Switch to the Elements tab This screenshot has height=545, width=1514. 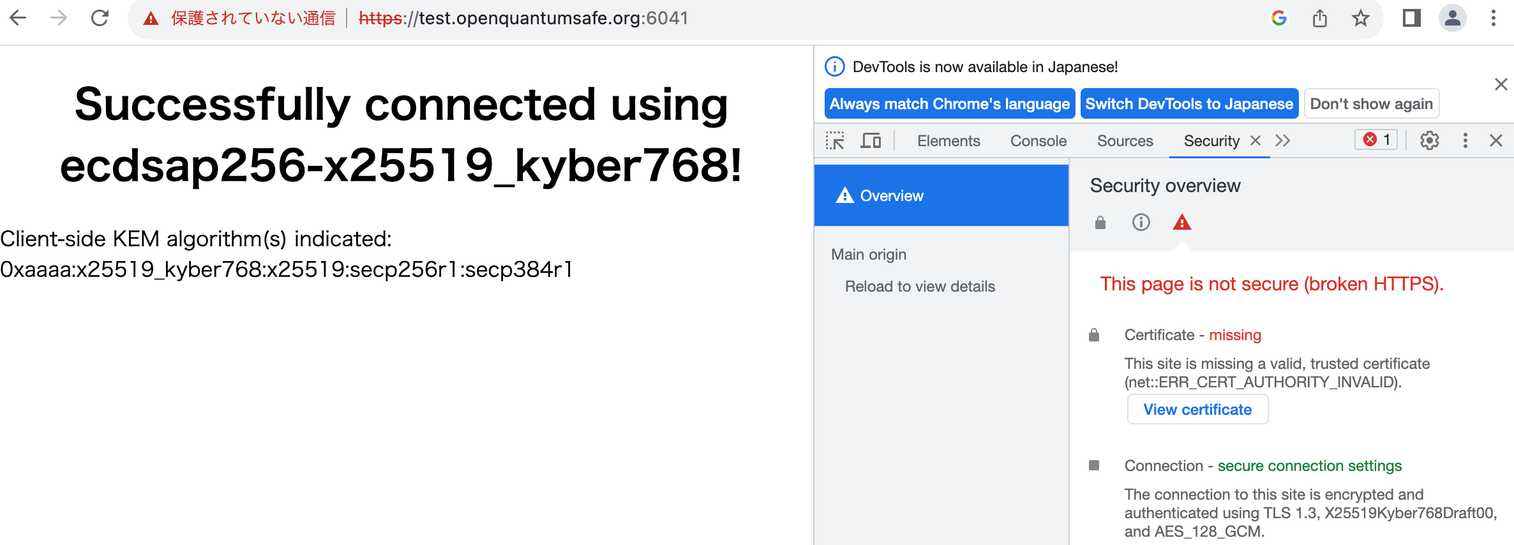948,140
